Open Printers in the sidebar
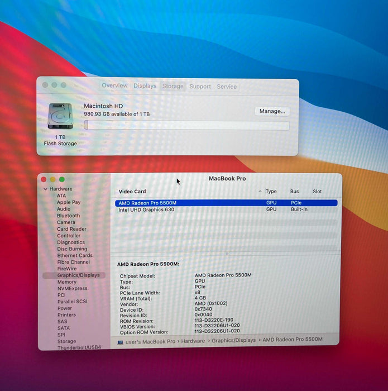The image size is (388, 391). coord(67,314)
